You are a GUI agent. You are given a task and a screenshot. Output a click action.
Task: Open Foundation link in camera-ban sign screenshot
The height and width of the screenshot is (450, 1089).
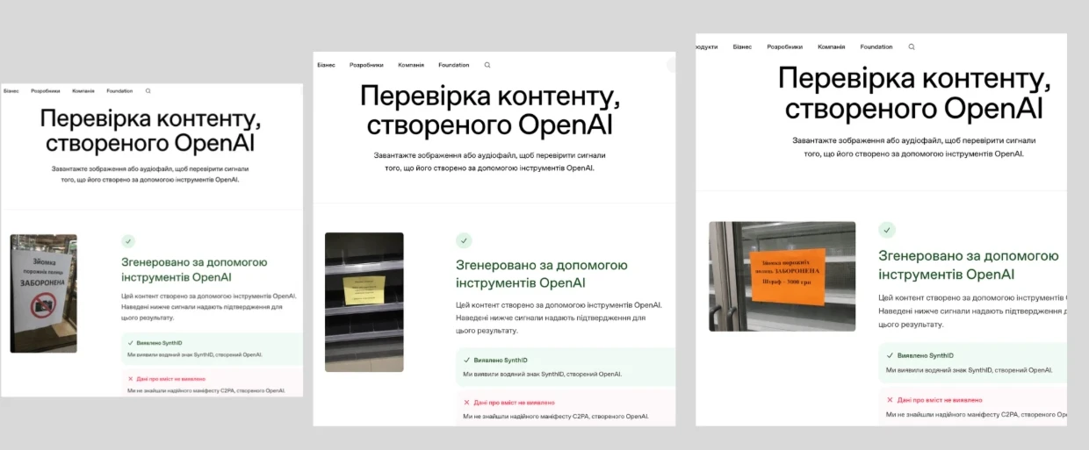pos(119,91)
